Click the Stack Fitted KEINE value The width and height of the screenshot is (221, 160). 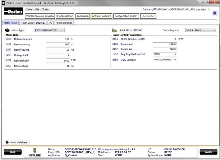pyautogui.click(x=138, y=30)
